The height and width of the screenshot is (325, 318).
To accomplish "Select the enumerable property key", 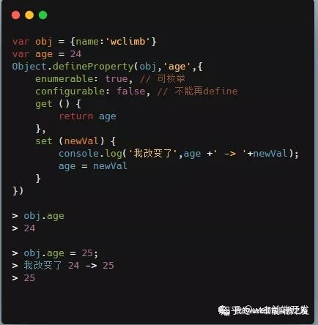I will (64, 79).
